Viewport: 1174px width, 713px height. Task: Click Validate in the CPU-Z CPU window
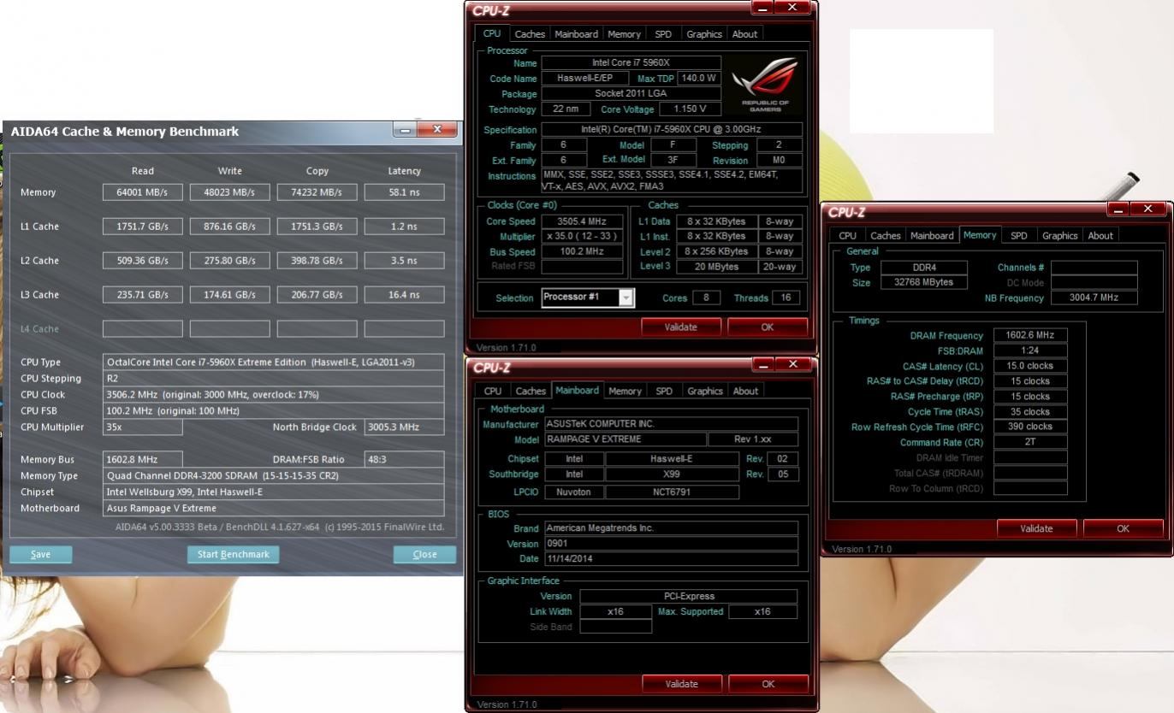[681, 327]
